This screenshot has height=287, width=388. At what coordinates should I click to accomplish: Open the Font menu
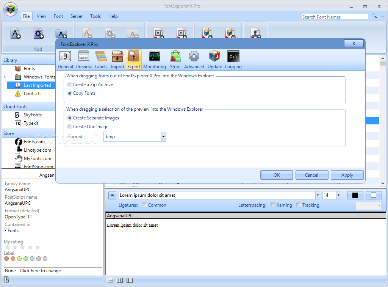(x=58, y=16)
